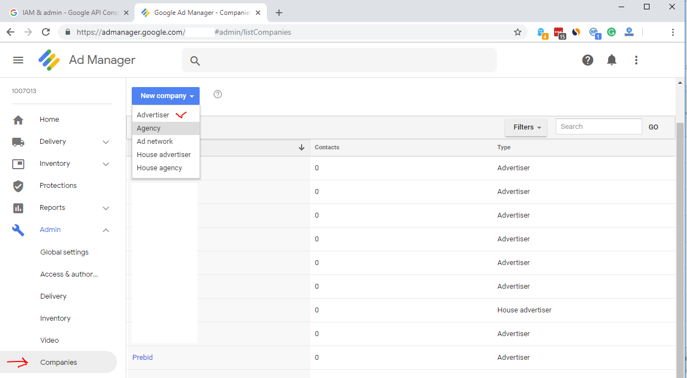Open the Filters dropdown
The width and height of the screenshot is (687, 378).
[x=525, y=127]
